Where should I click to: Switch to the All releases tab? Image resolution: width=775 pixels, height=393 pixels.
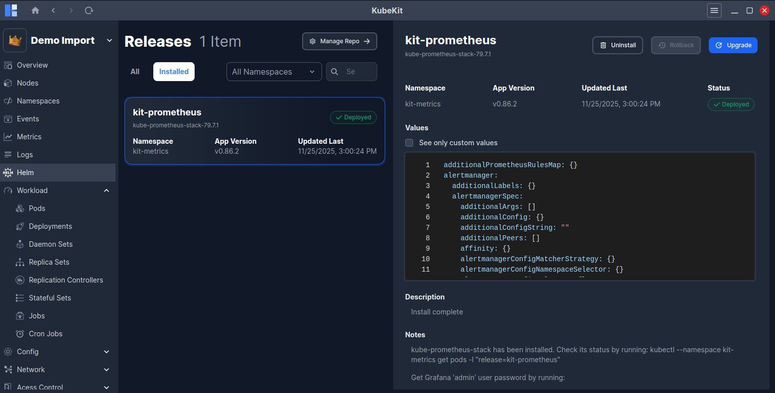135,72
